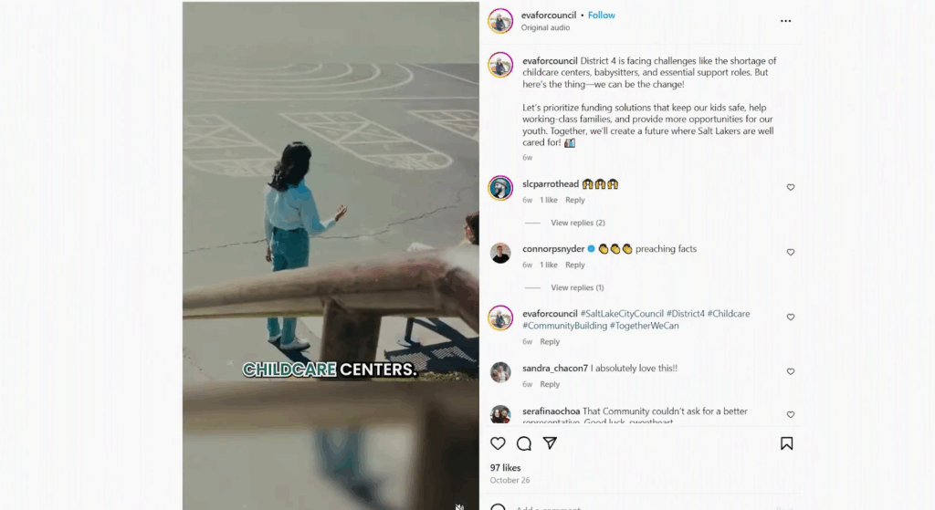Image resolution: width=935 pixels, height=510 pixels.
Task: Reply to sandra_chacon7's comment
Action: (550, 384)
